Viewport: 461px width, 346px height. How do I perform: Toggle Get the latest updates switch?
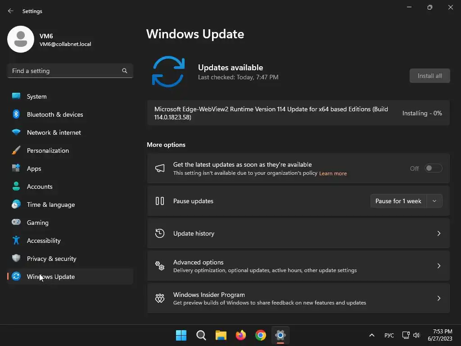(x=434, y=168)
